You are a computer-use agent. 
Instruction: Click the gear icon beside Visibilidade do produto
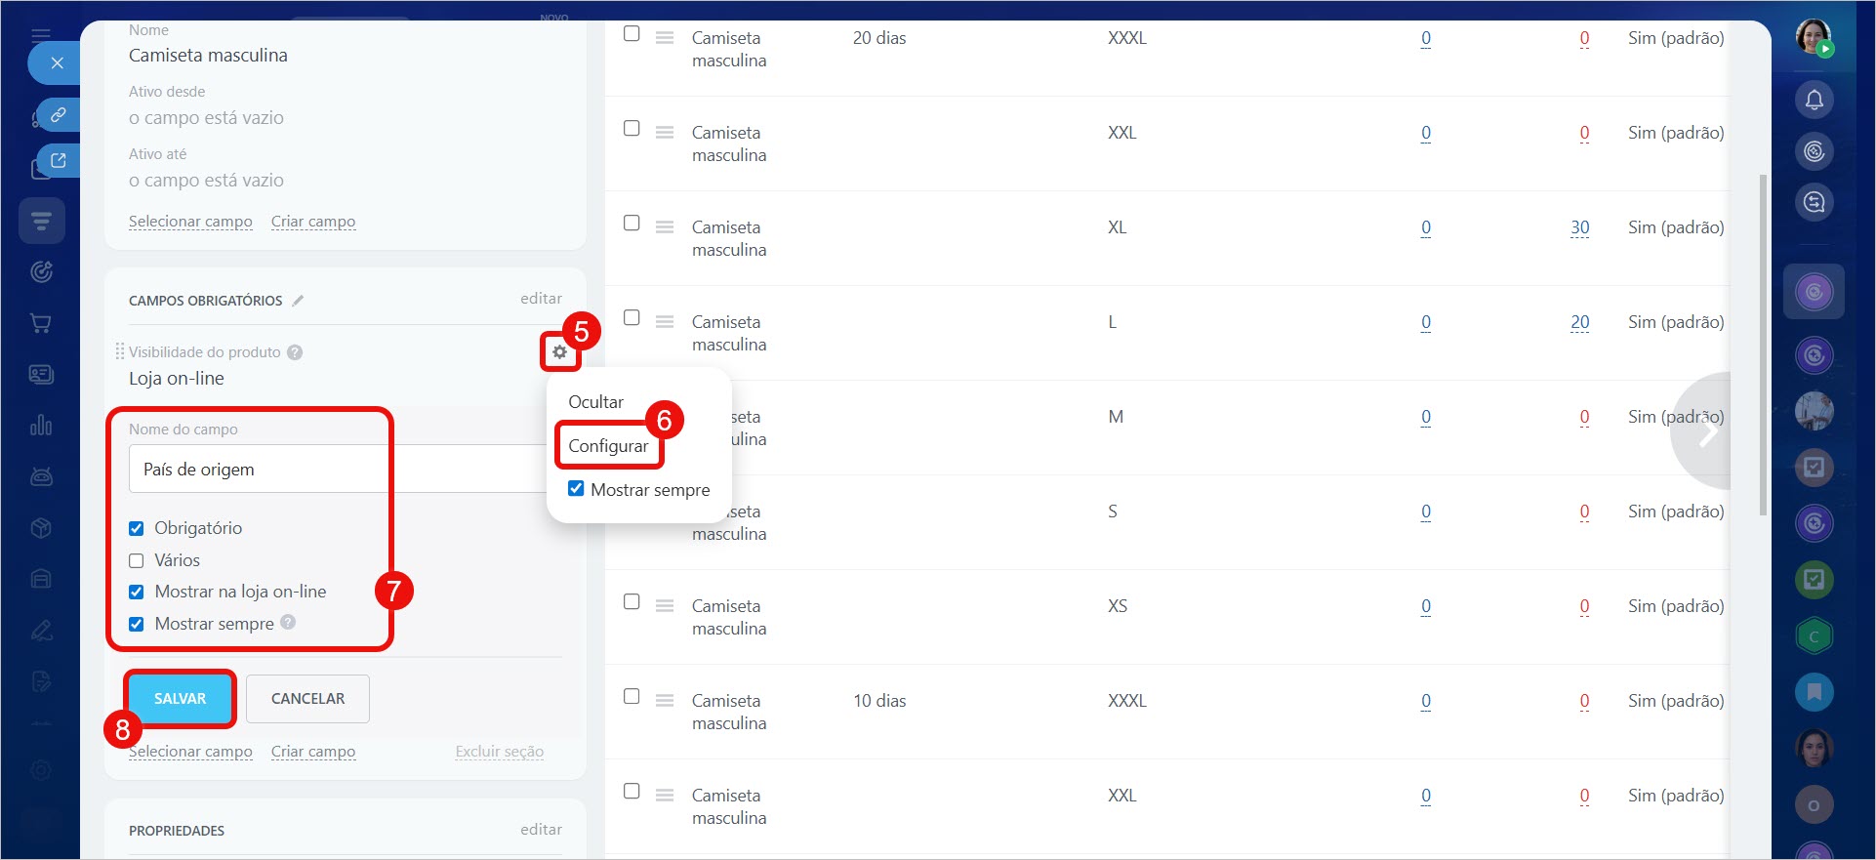point(559,352)
